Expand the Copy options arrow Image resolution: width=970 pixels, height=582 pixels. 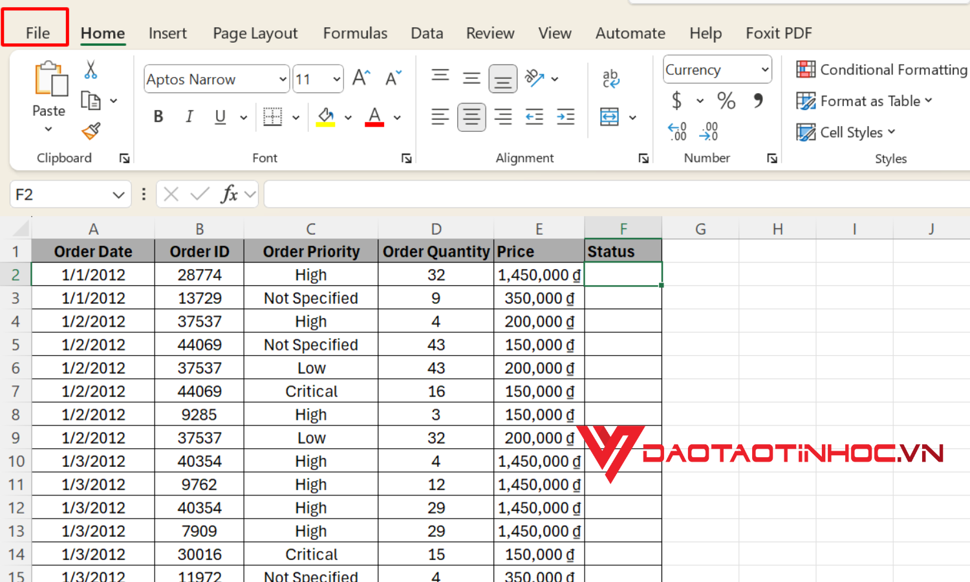point(114,101)
